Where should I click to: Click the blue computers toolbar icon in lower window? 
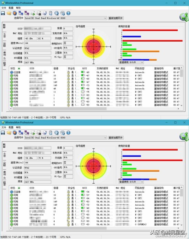coord(21,133)
